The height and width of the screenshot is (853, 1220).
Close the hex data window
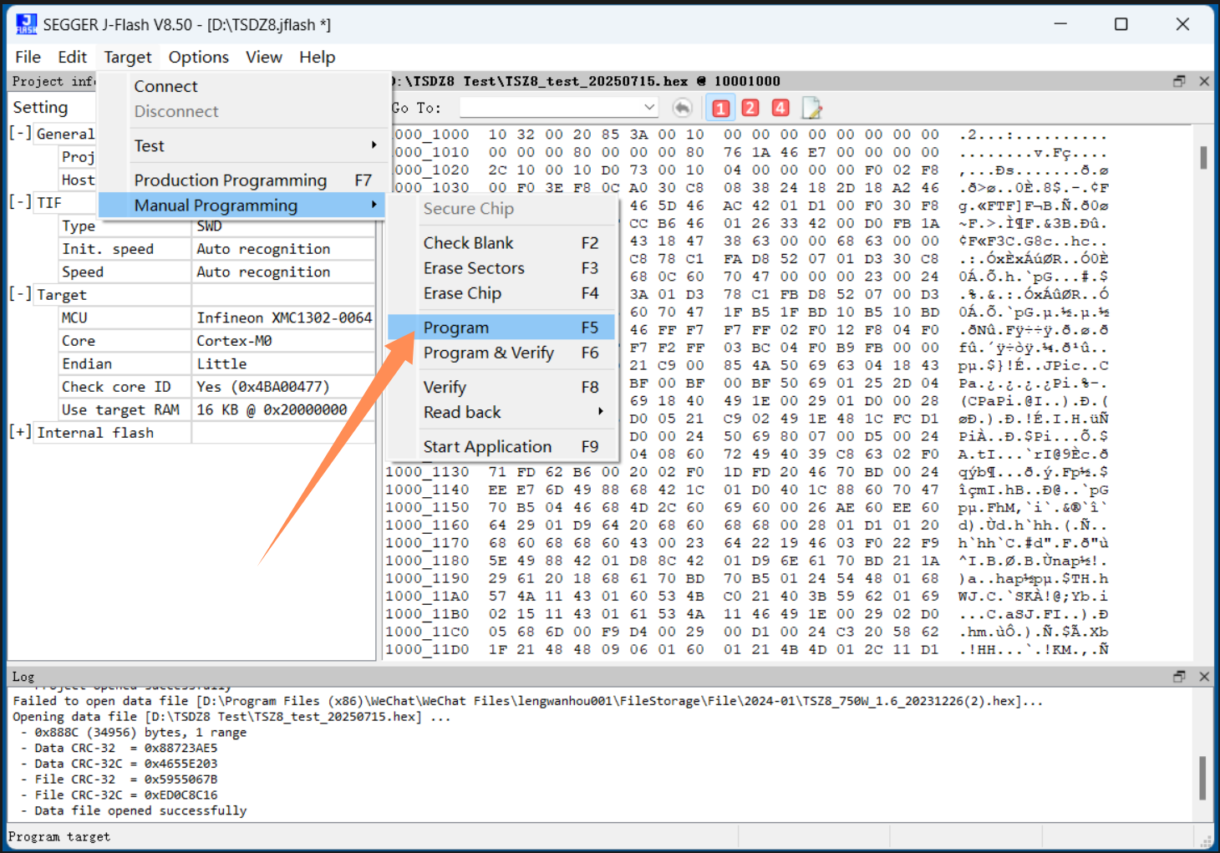tap(1204, 81)
